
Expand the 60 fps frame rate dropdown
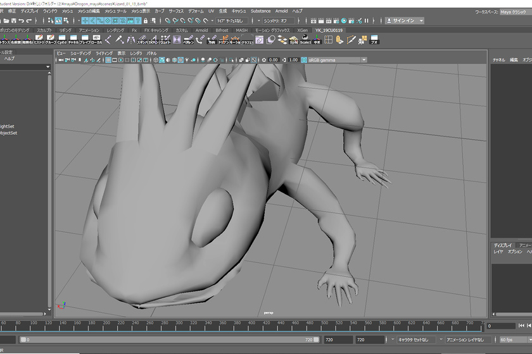514,339
